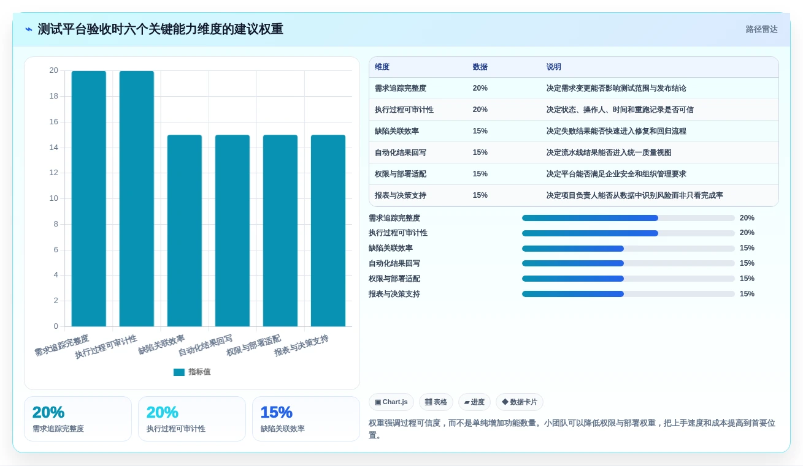Click the page title 测试平台验收时六个关键能力维度的建议权重
The image size is (803, 466).
pos(160,29)
